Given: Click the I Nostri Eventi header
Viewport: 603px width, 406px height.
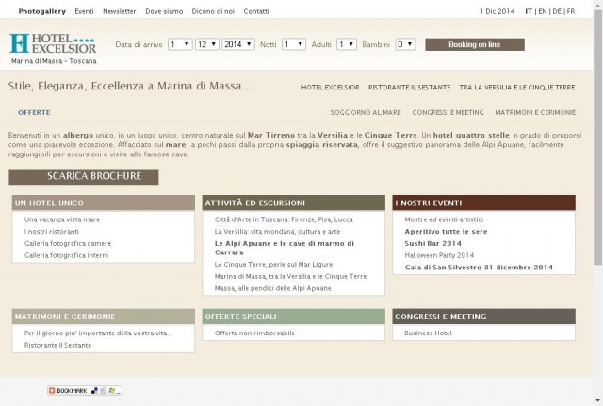Looking at the screenshot, I should pos(483,203).
